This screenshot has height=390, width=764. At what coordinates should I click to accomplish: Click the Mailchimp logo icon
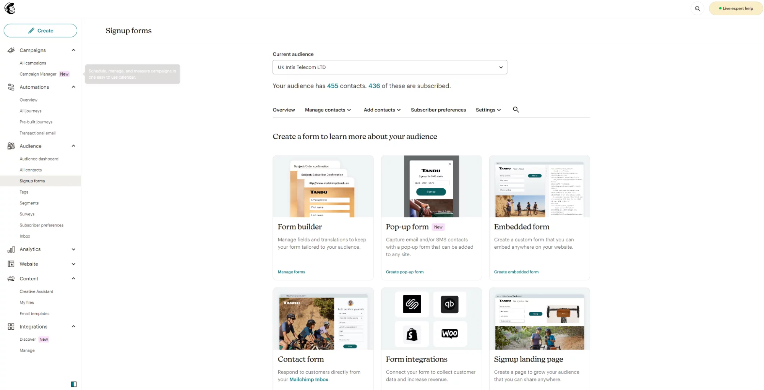point(10,8)
